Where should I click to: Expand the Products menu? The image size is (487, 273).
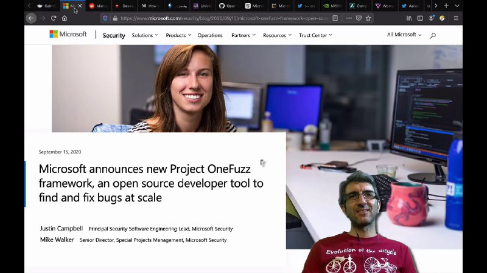(178, 35)
